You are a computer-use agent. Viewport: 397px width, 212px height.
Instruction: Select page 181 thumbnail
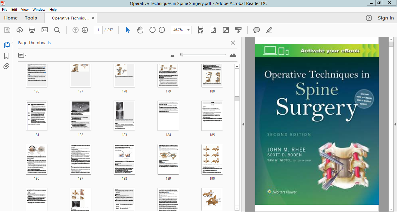[37, 116]
